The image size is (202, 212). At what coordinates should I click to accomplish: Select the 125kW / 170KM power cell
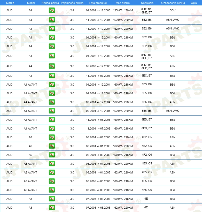[123, 10]
